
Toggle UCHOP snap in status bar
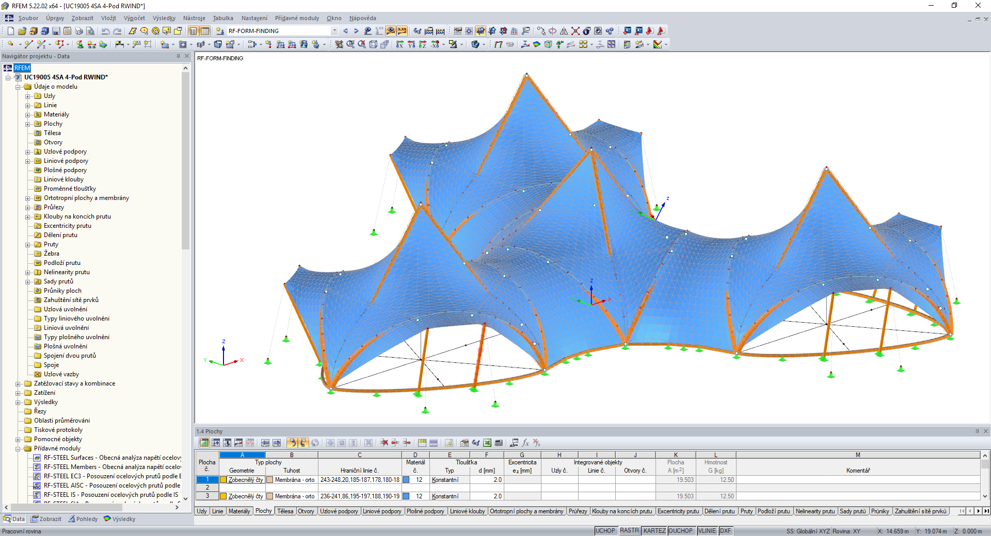pyautogui.click(x=605, y=531)
